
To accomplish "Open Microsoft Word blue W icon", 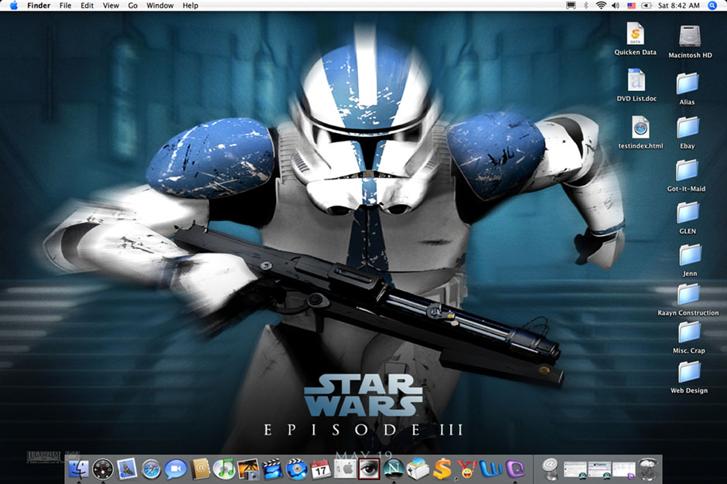I will [490, 469].
